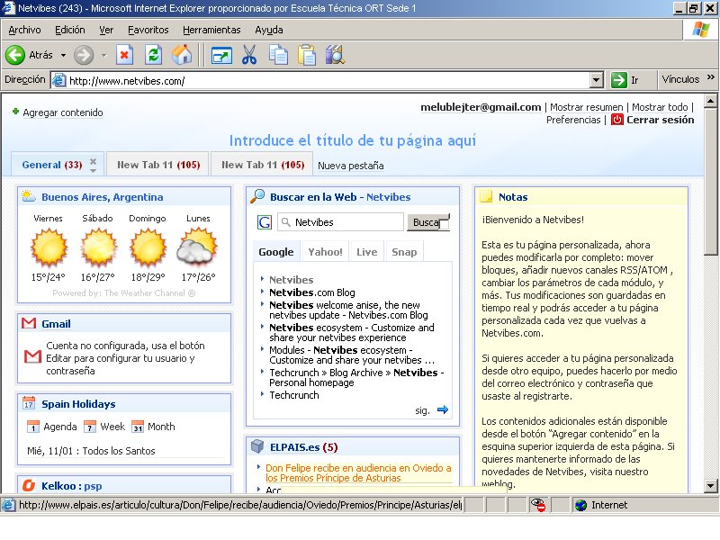Click the Buscar search button
The height and width of the screenshot is (540, 720).
click(428, 222)
